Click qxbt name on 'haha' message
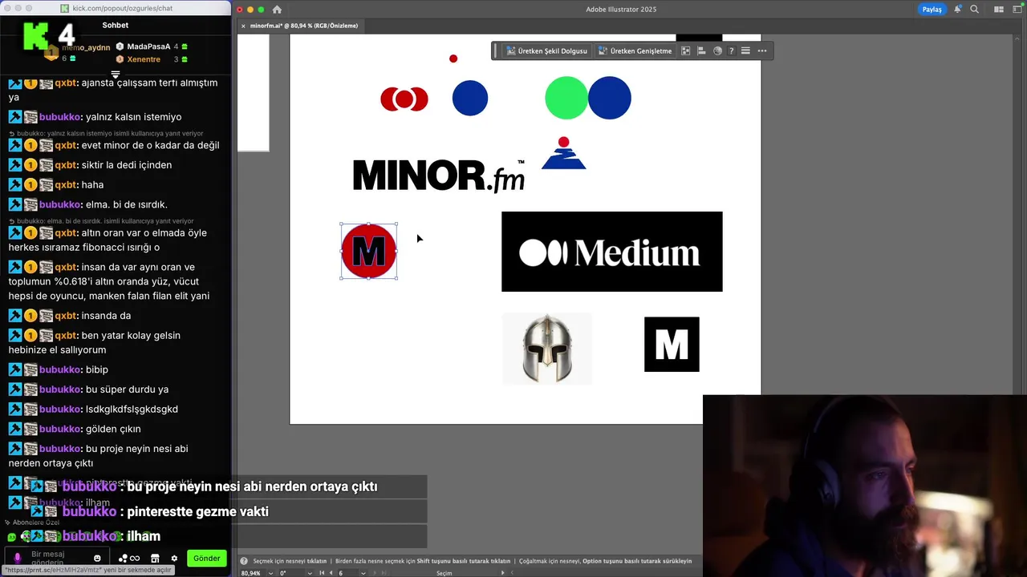Screen dimensions: 1027x577 [x=66, y=184]
